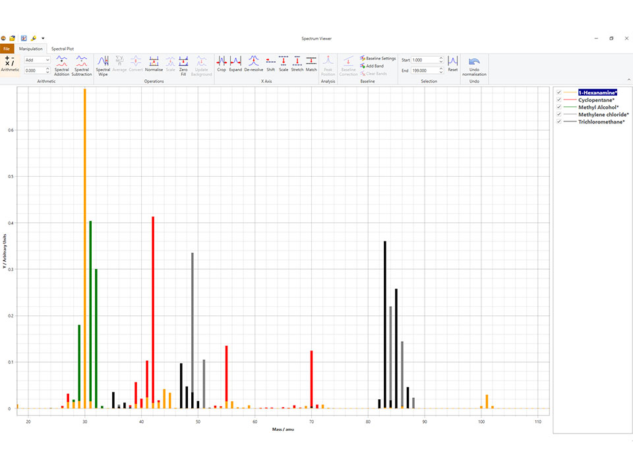Click the red Cyclopentane legend line swatch

tap(570, 100)
